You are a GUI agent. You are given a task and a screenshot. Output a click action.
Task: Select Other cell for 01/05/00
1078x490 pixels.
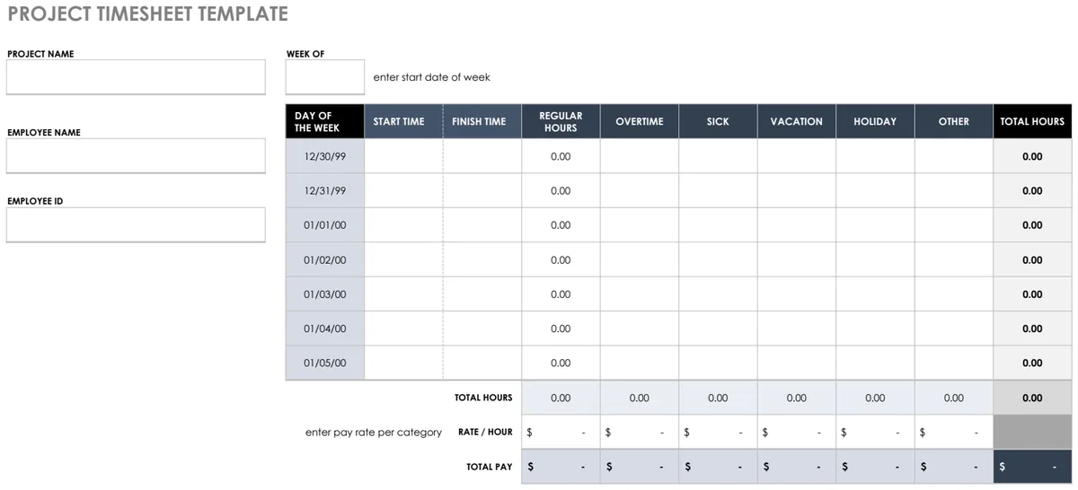pyautogui.click(x=954, y=363)
